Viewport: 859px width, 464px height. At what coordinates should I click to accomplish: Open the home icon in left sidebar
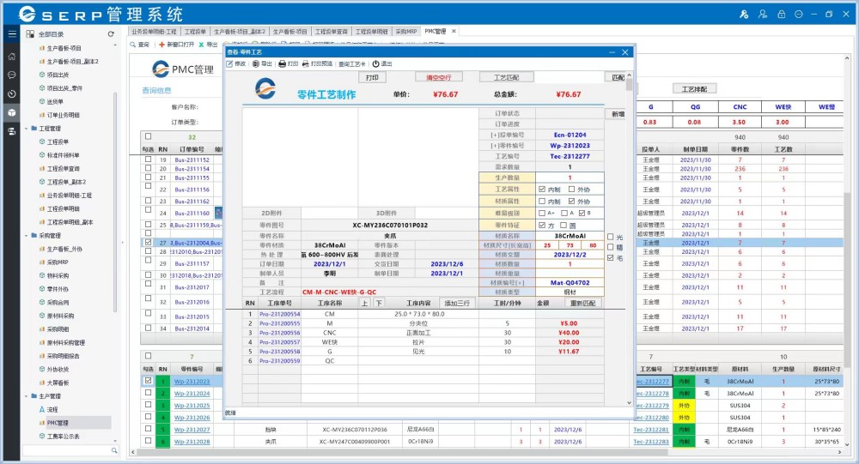pos(12,56)
